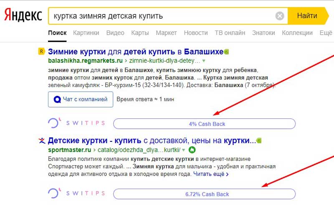The width and height of the screenshot is (334, 205).
Task: Start Чат с компанией
Action: coord(81,99)
